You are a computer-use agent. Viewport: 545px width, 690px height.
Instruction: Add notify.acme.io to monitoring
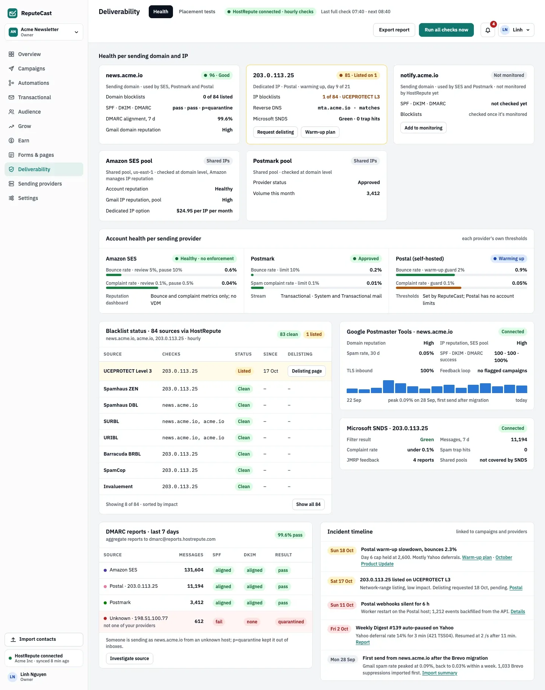pyautogui.click(x=424, y=128)
